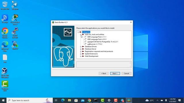Open the red Camtasia recorder taskbar icon
This screenshot has height=103, width=184.
[116, 100]
